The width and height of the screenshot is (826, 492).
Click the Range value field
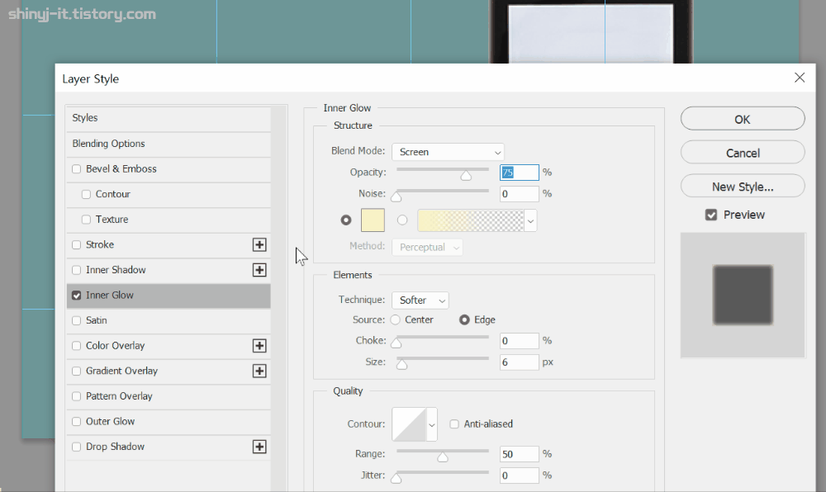coord(520,454)
